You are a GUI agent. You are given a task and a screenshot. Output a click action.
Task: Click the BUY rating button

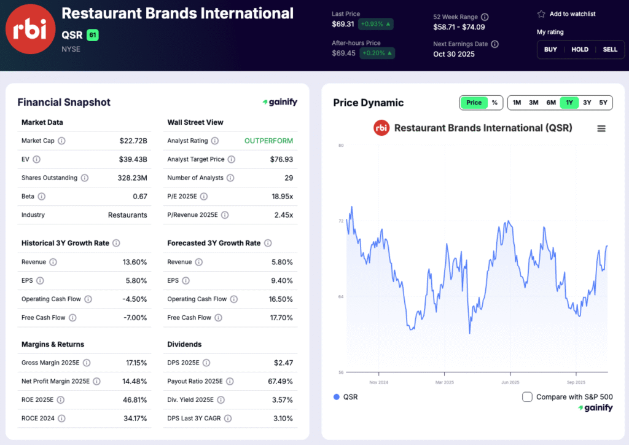click(x=550, y=49)
